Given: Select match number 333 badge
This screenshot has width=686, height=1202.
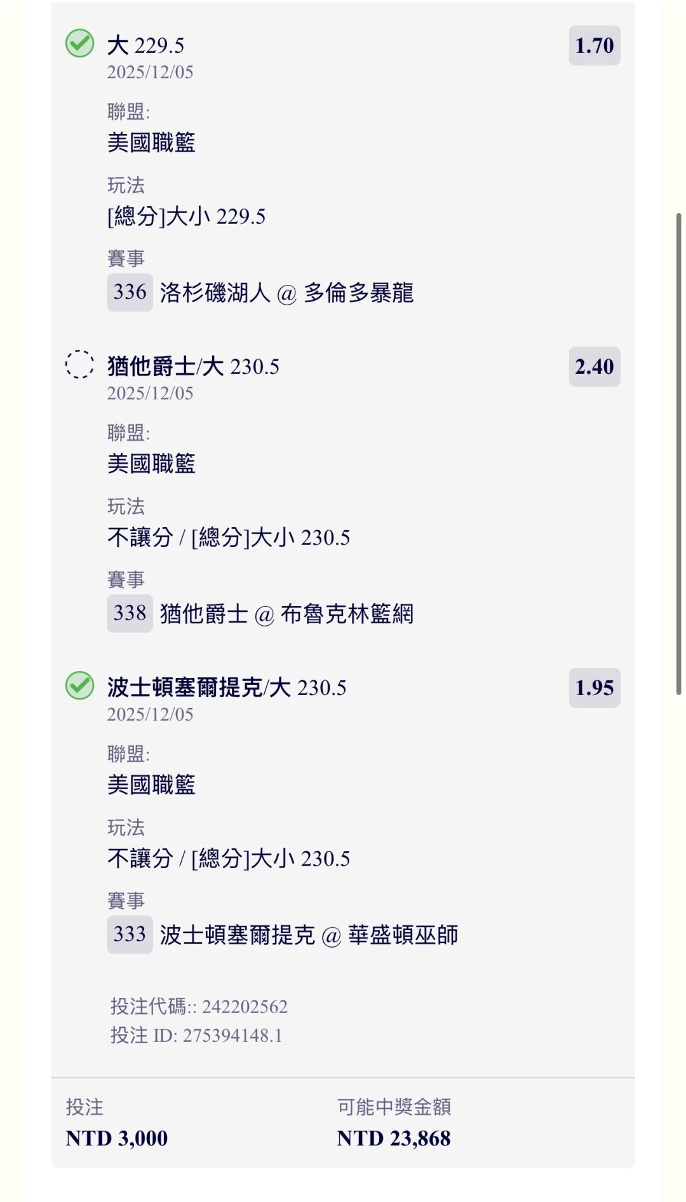Looking at the screenshot, I should pos(130,935).
